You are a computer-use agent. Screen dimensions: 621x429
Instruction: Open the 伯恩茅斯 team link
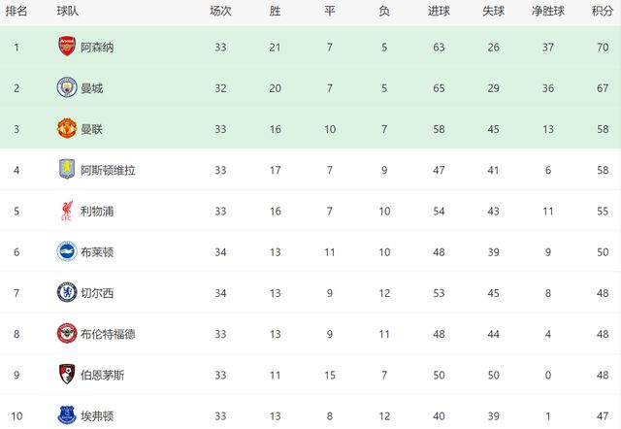[x=102, y=375]
